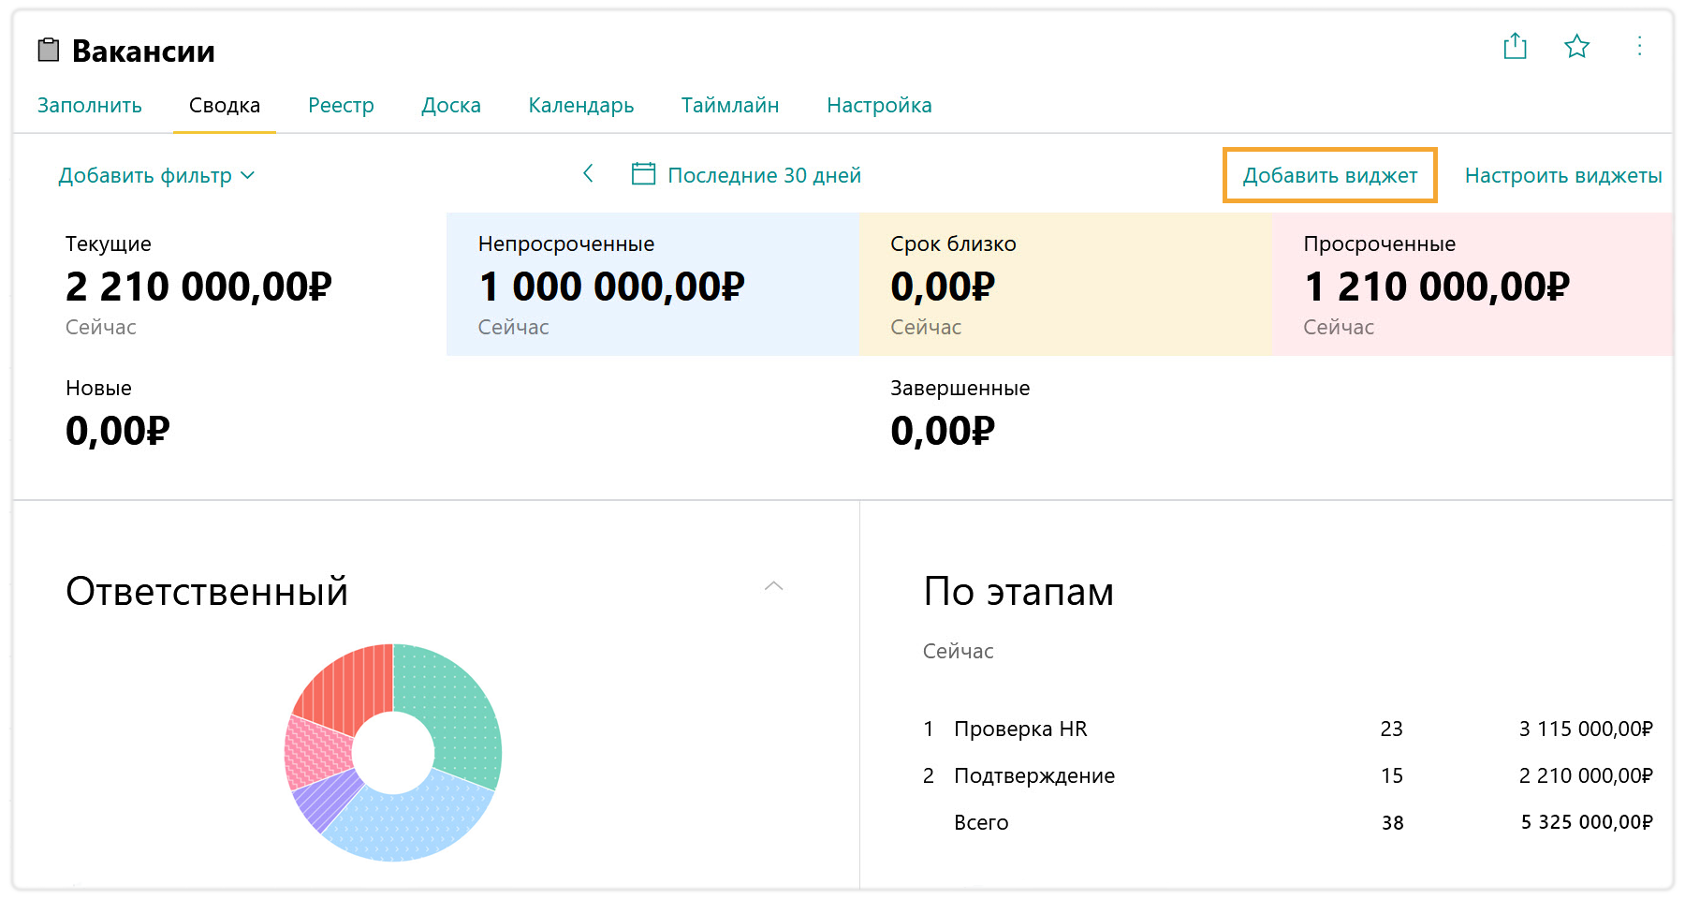Screen dimensions: 1685x899
Task: Click the Настроить виджеты link
Action: pyautogui.click(x=1562, y=175)
